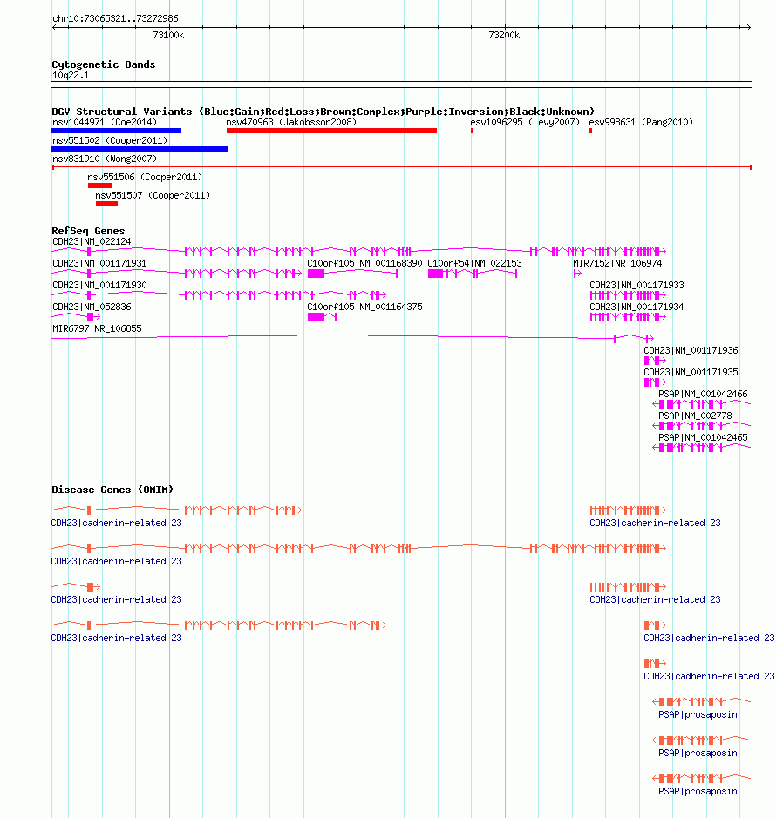The height and width of the screenshot is (818, 776).
Task: Click the nsv551502 (Cooper2011) blue bar
Action: pyautogui.click(x=140, y=149)
